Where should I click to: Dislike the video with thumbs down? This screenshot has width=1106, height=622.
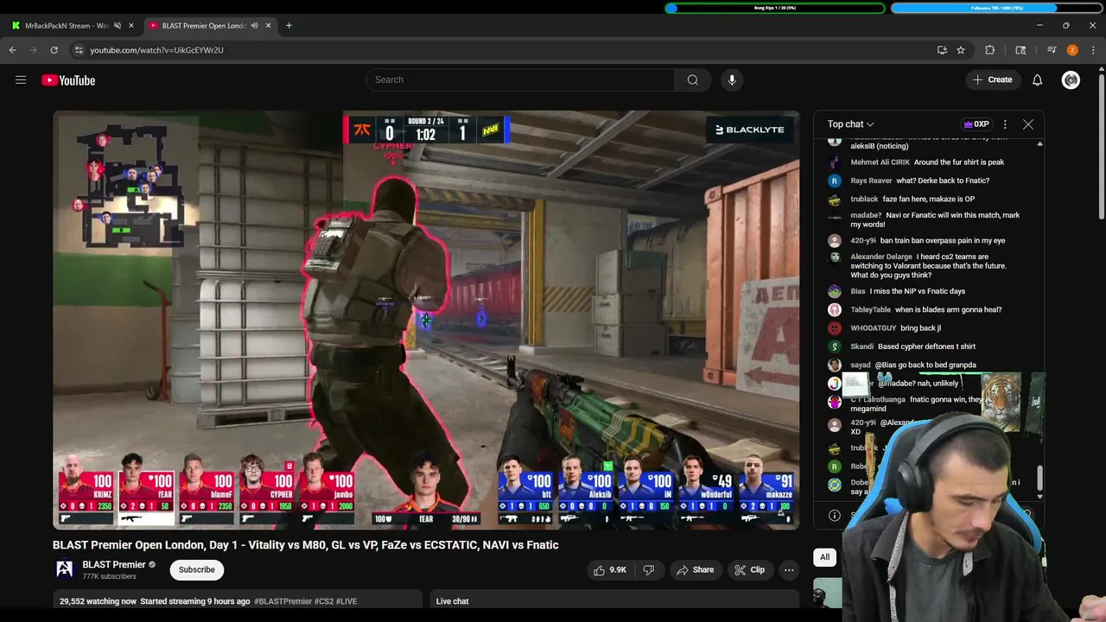click(x=649, y=570)
